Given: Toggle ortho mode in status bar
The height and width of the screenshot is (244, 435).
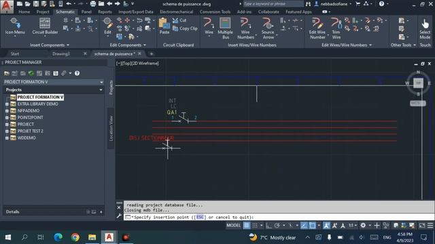Looking at the screenshot, I should coord(268,226).
